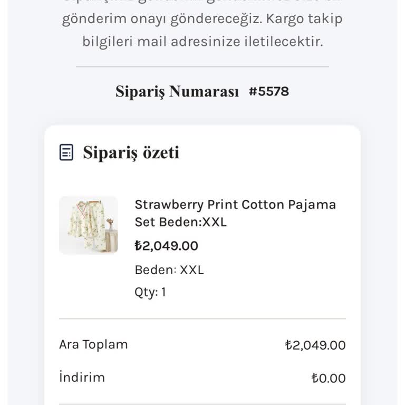Viewport: 405px width, 405px height.
Task: Click the divider line above Sipariş Numarası
Action: pyautogui.click(x=202, y=67)
